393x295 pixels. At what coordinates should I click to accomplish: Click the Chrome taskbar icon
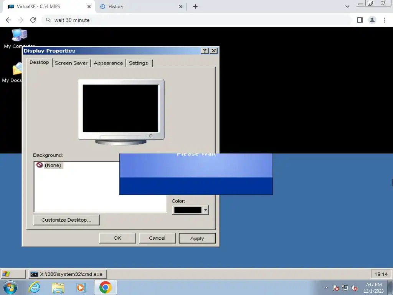[x=105, y=287]
